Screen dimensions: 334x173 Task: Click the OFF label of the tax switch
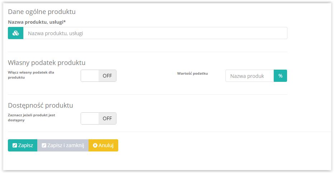point(107,76)
